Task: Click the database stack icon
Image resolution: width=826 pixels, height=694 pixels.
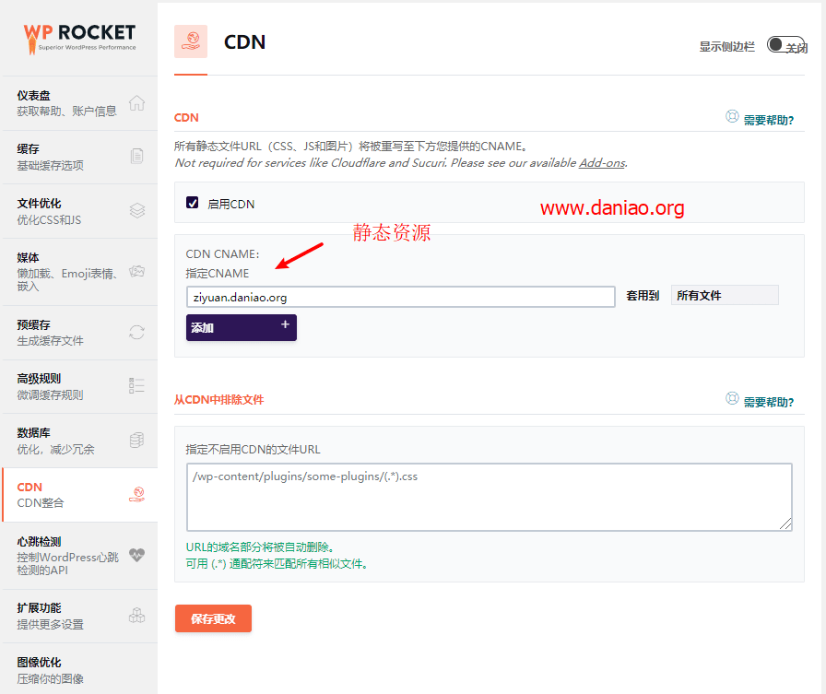Action: (x=137, y=441)
